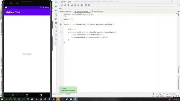Close the MainActivity.java tab
Image resolution: width=180 pixels, height=101 pixels.
(x=89, y=11)
